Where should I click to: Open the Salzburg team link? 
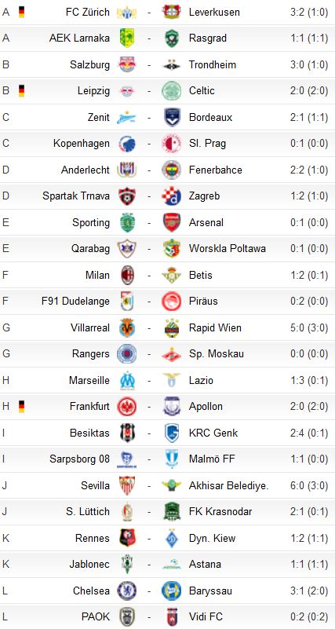coord(89,64)
